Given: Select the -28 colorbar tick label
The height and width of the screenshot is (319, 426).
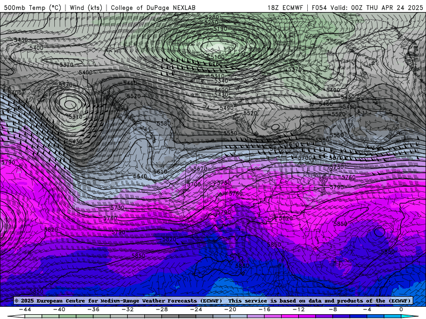Looking at the screenshot, I should (x=162, y=309).
